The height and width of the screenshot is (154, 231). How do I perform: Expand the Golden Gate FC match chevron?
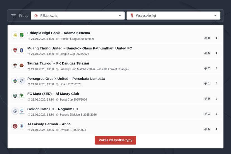click(x=217, y=114)
